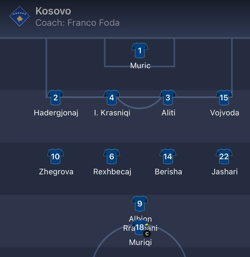The width and height of the screenshot is (250, 257).
Task: Select the number 9 striker jersey
Action: pyautogui.click(x=140, y=203)
